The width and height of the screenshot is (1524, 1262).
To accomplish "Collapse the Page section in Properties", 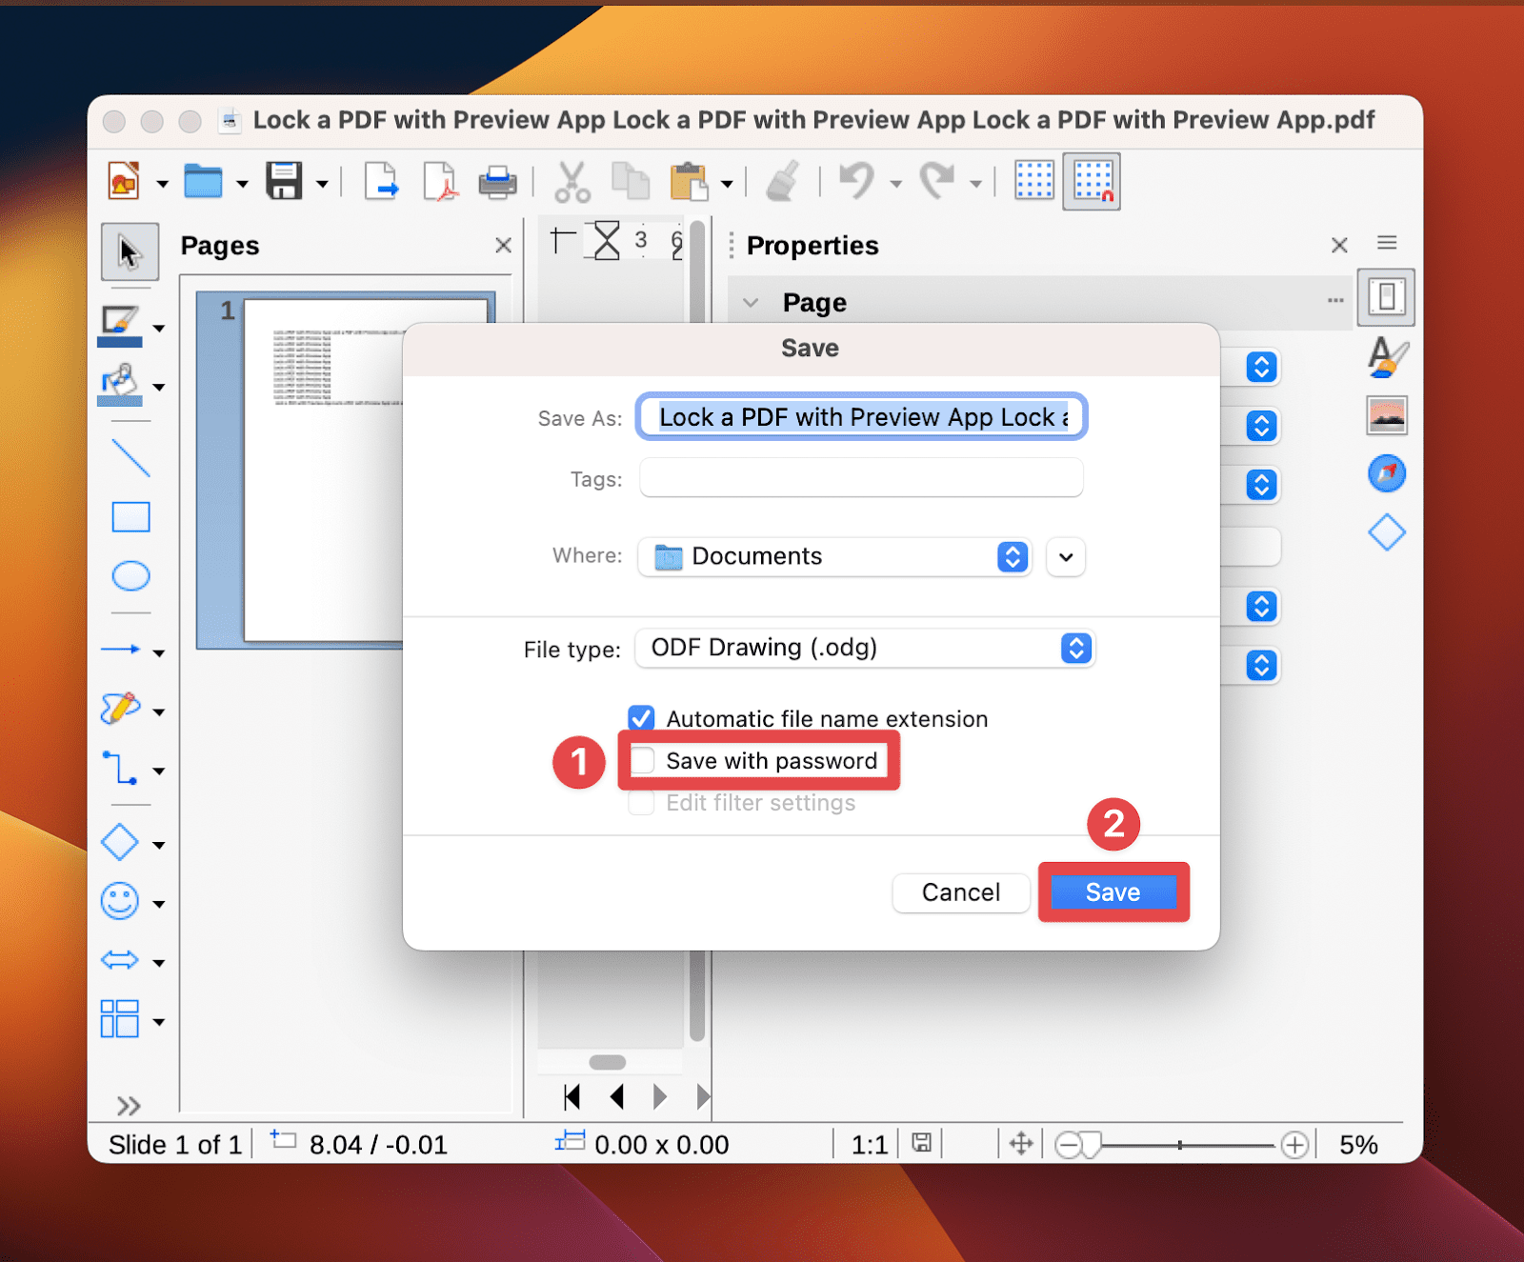I will coord(752,303).
